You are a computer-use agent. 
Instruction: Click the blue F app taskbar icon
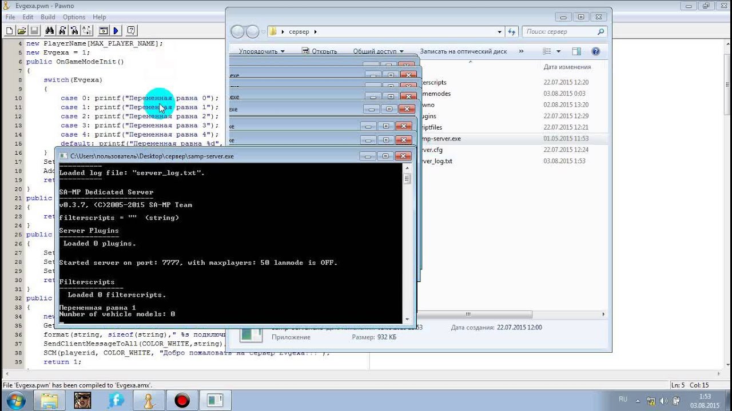click(116, 400)
